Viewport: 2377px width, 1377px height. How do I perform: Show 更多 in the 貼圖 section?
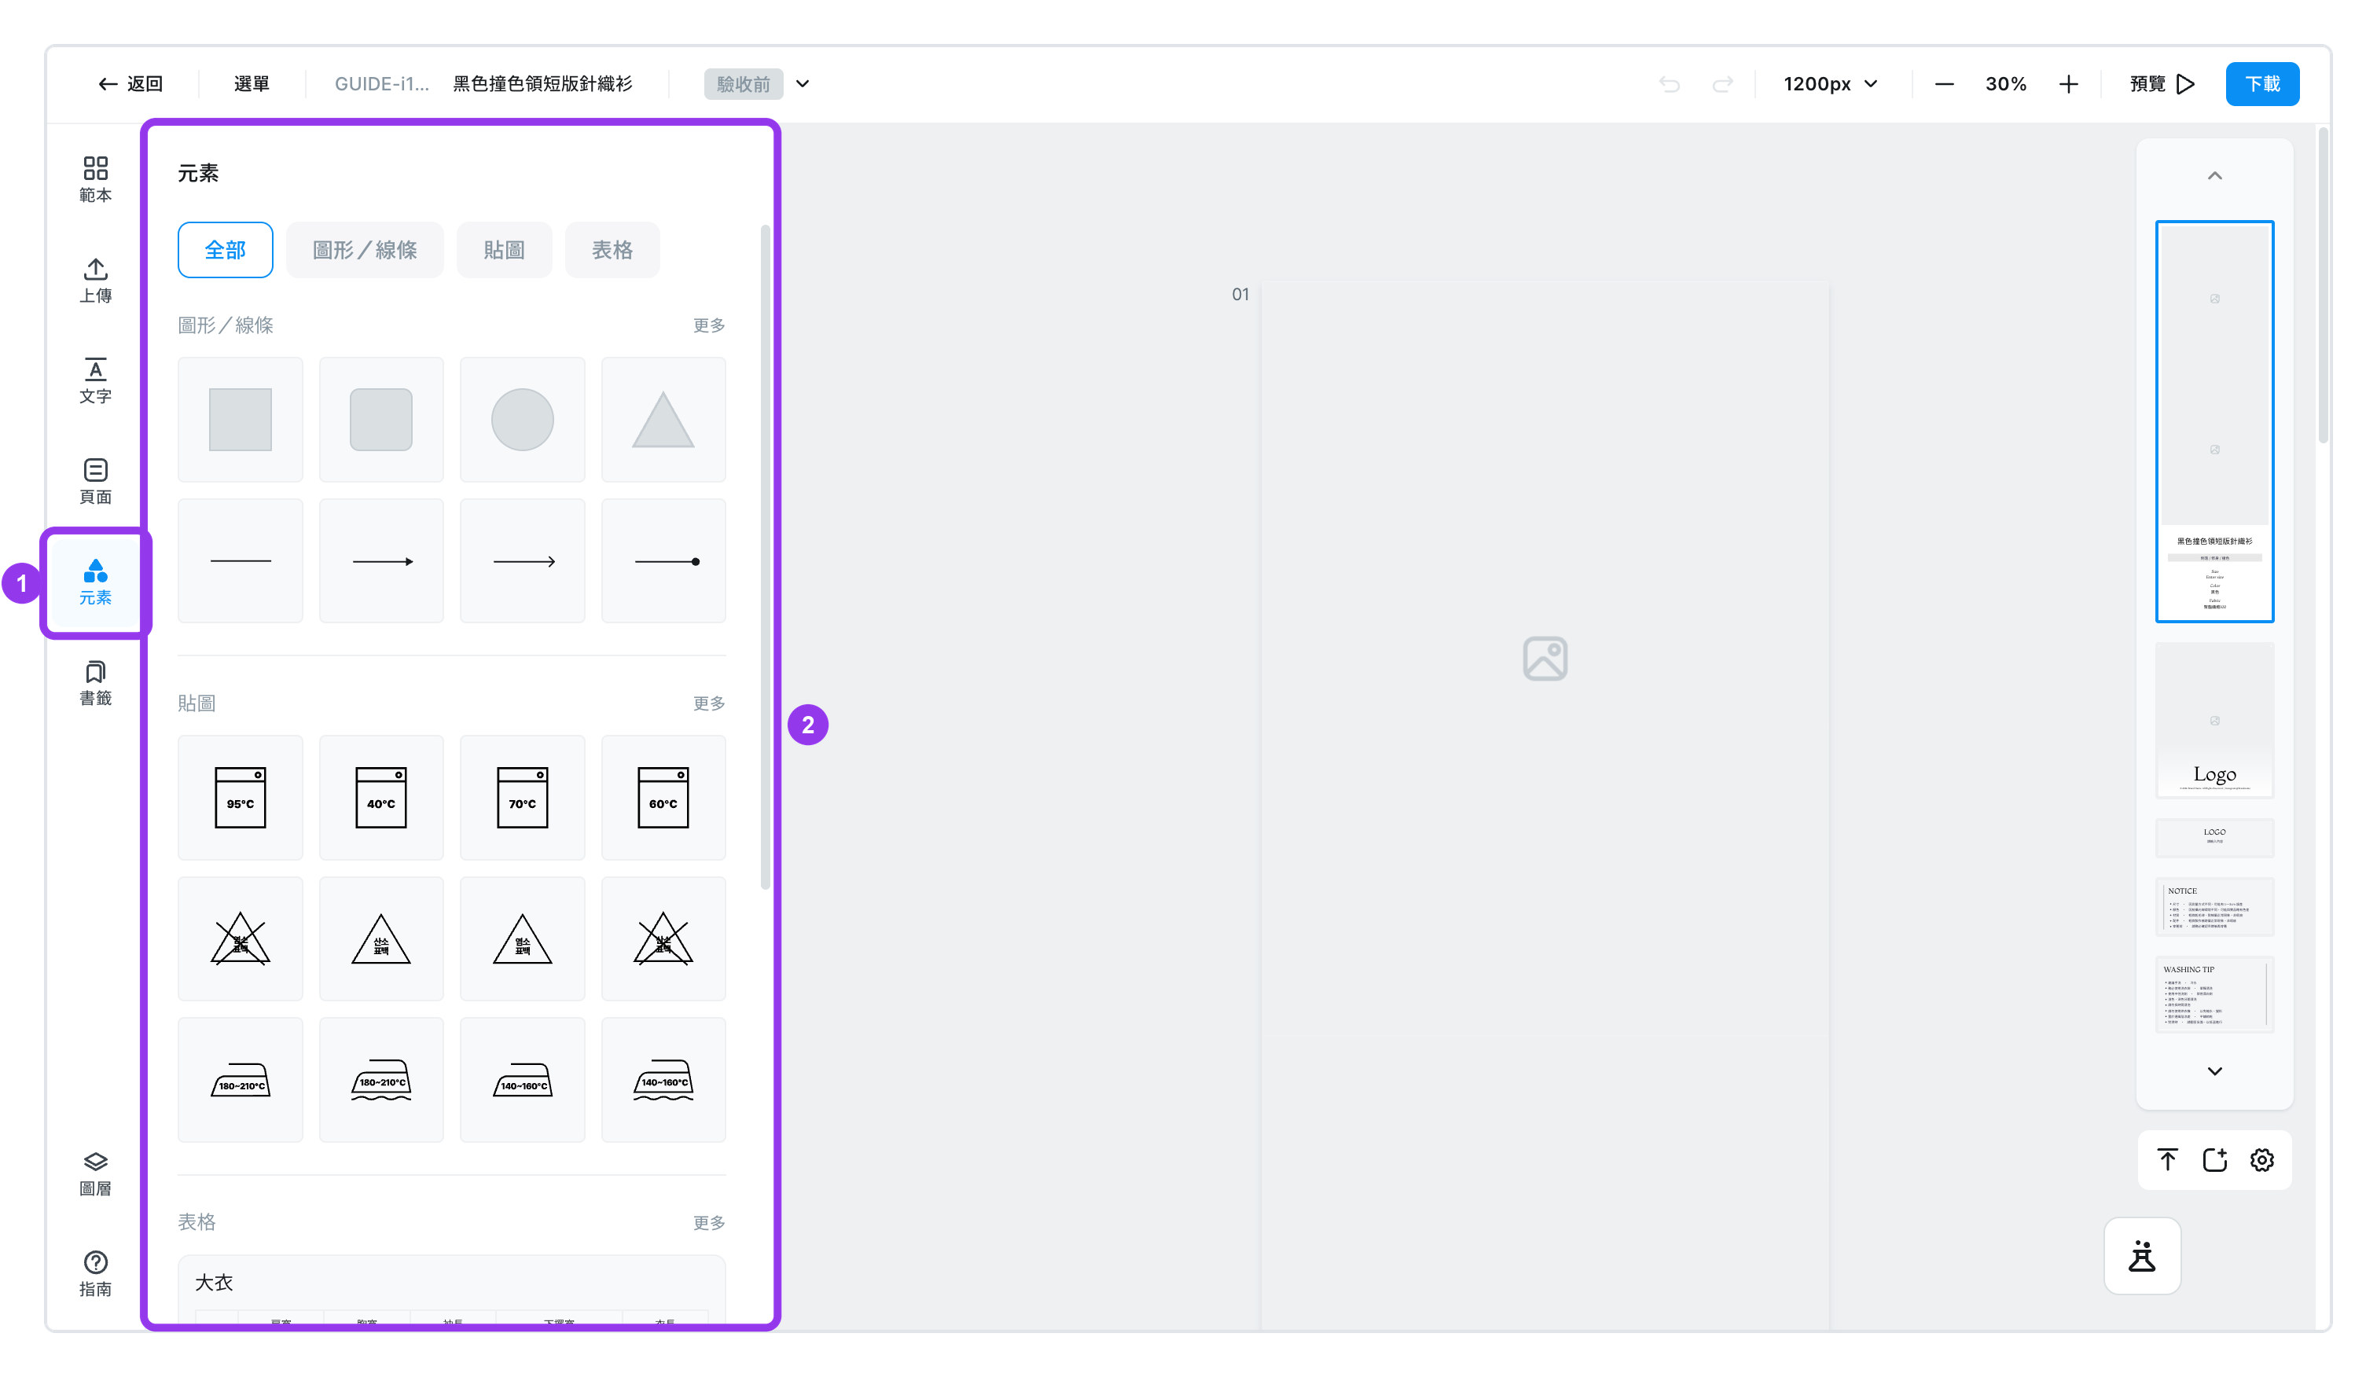pyautogui.click(x=708, y=703)
